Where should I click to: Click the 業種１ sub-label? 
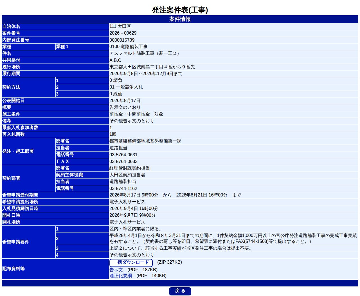click(x=62, y=47)
